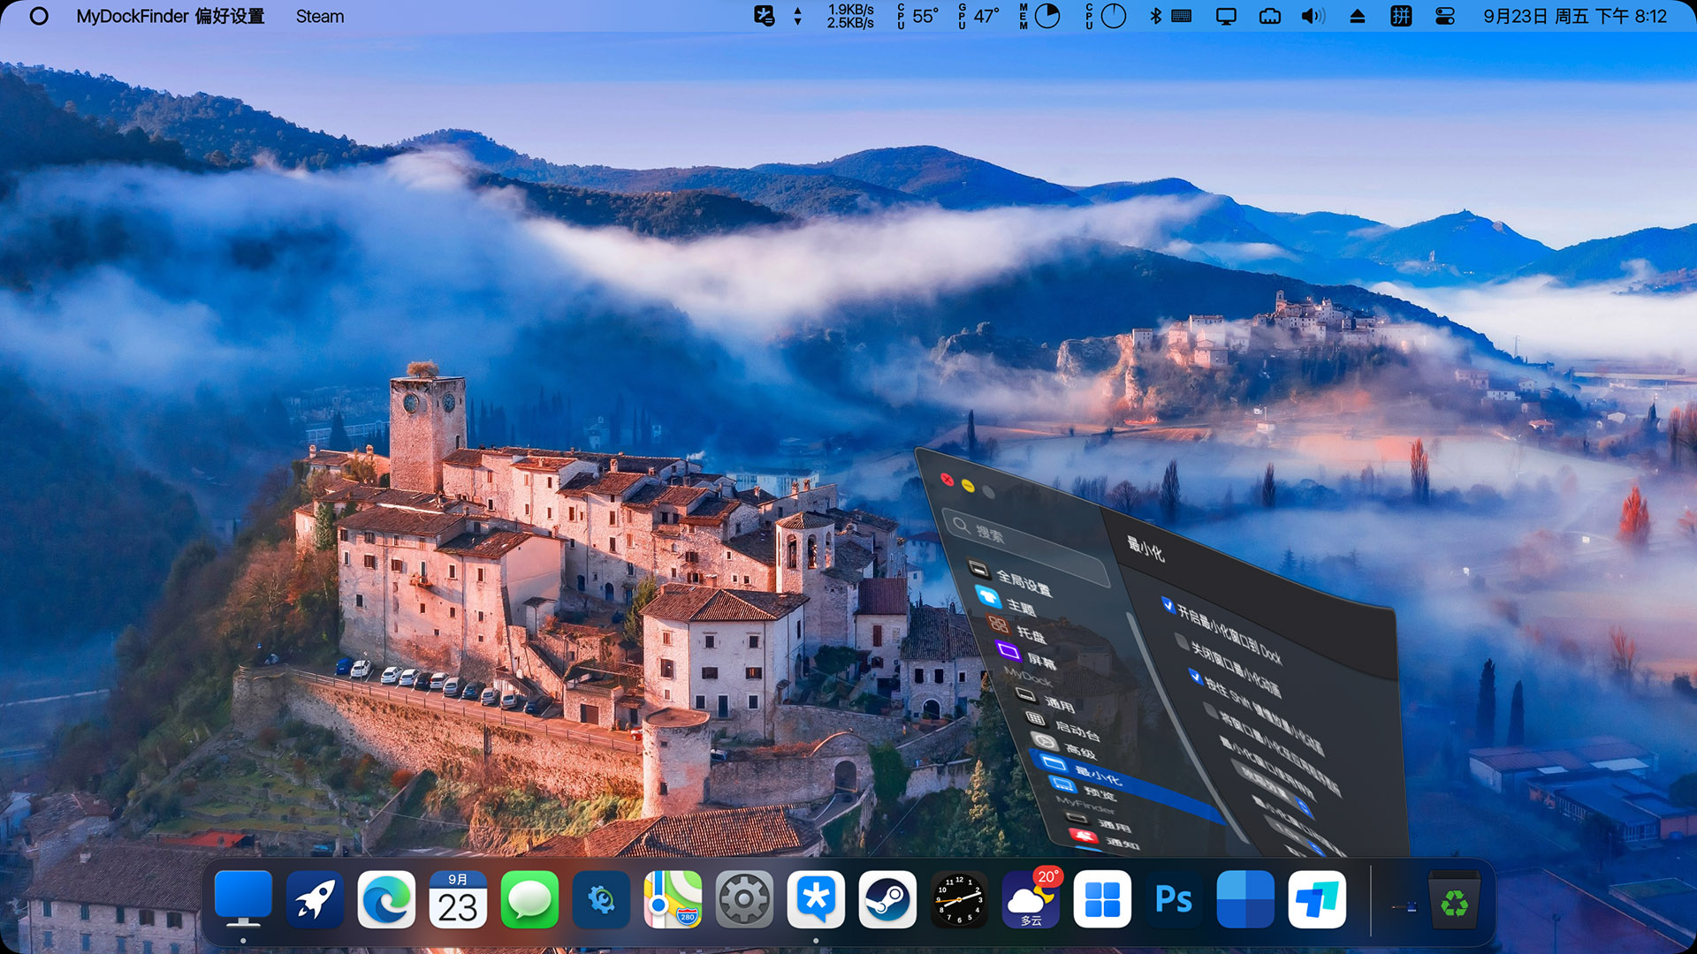Open Microsoft Edge from the Dock

(386, 899)
